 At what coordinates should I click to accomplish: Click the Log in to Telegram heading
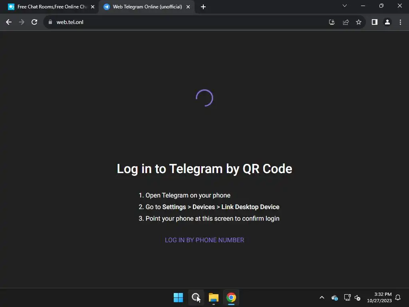pos(204,169)
